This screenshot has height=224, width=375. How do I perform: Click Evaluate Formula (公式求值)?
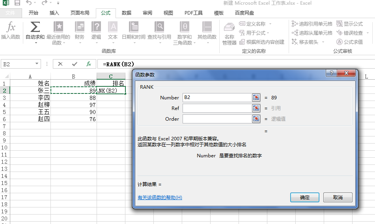[x=350, y=42]
